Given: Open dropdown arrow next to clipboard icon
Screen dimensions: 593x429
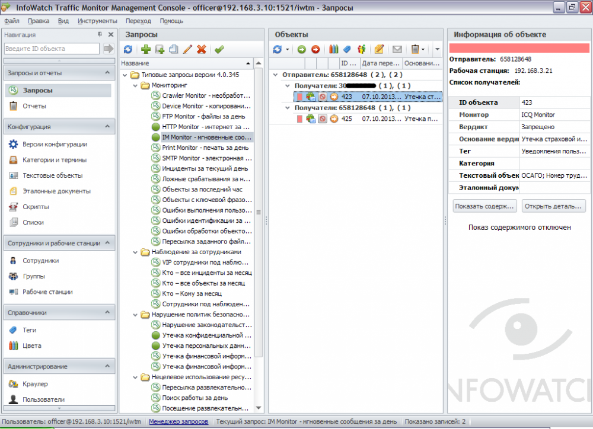Looking at the screenshot, I should coord(423,49).
